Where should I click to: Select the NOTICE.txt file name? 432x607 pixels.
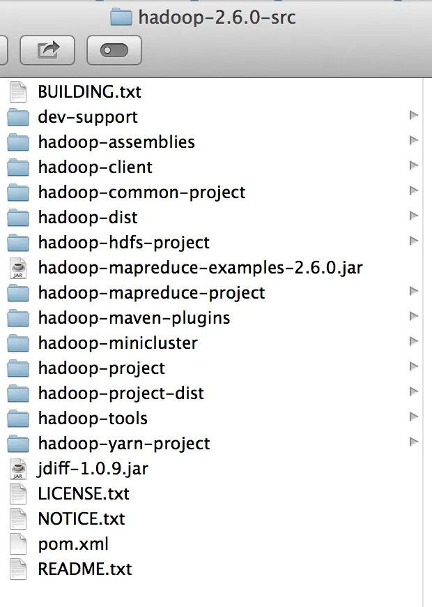(x=82, y=519)
